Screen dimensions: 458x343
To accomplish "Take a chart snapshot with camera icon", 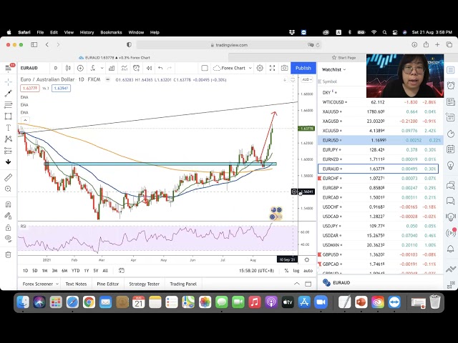I will (x=284, y=68).
